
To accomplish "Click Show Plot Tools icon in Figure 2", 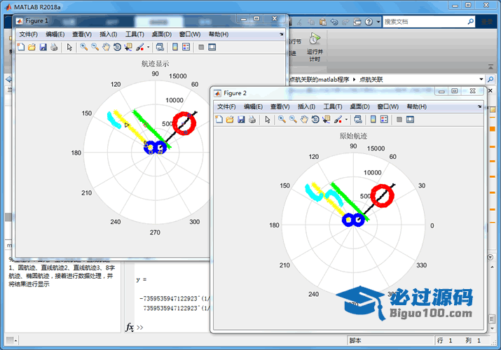I will pyautogui.click(x=410, y=120).
